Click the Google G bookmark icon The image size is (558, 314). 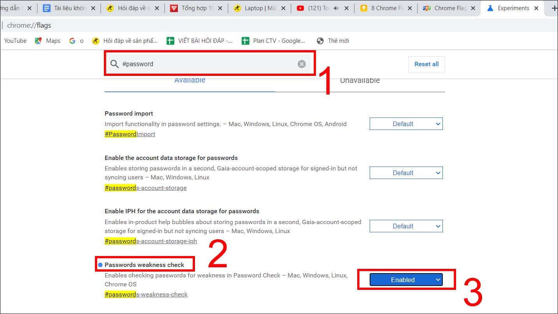(x=72, y=40)
